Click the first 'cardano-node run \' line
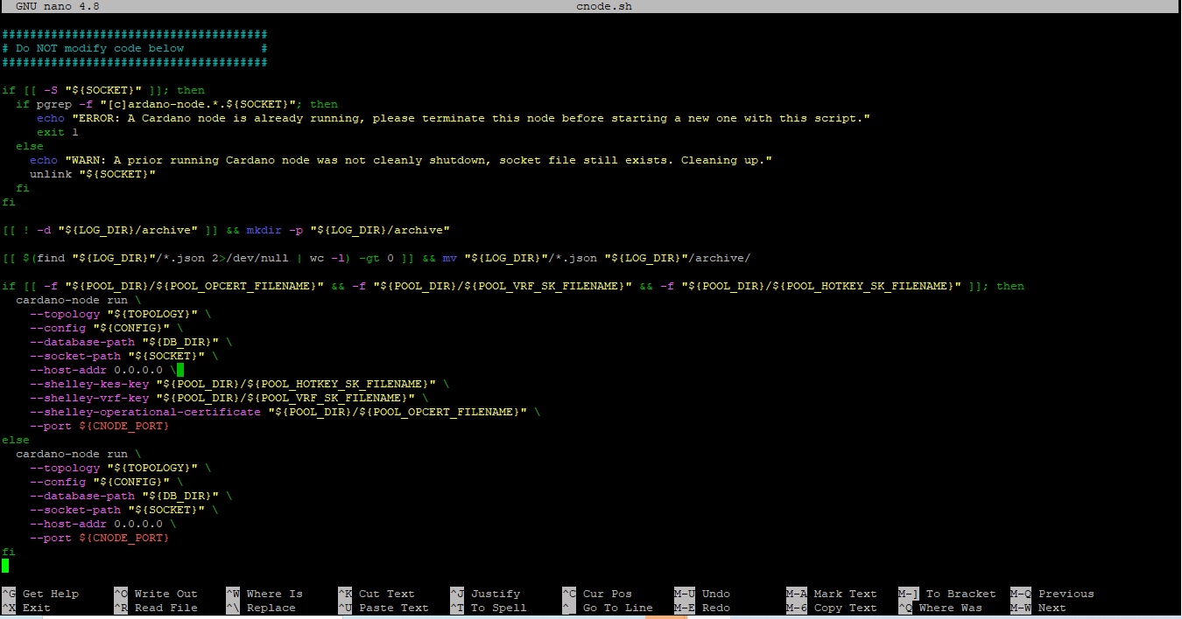The height and width of the screenshot is (619, 1182). pos(79,300)
